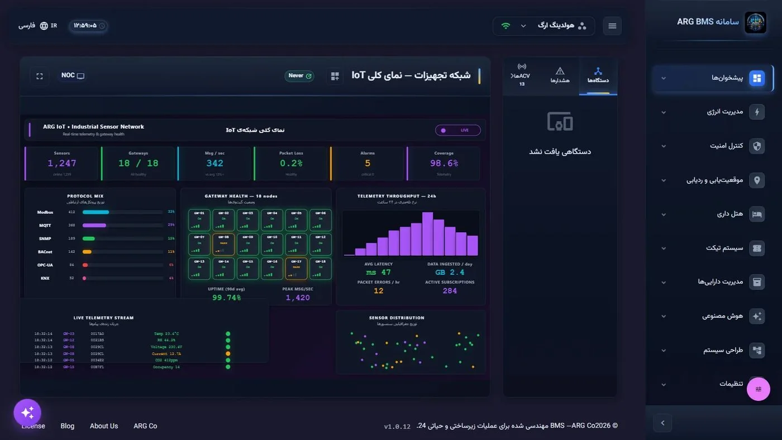Viewport: 782px width, 440px height.
Task: Expand the مدیریت انرژی chevron
Action: (x=664, y=112)
